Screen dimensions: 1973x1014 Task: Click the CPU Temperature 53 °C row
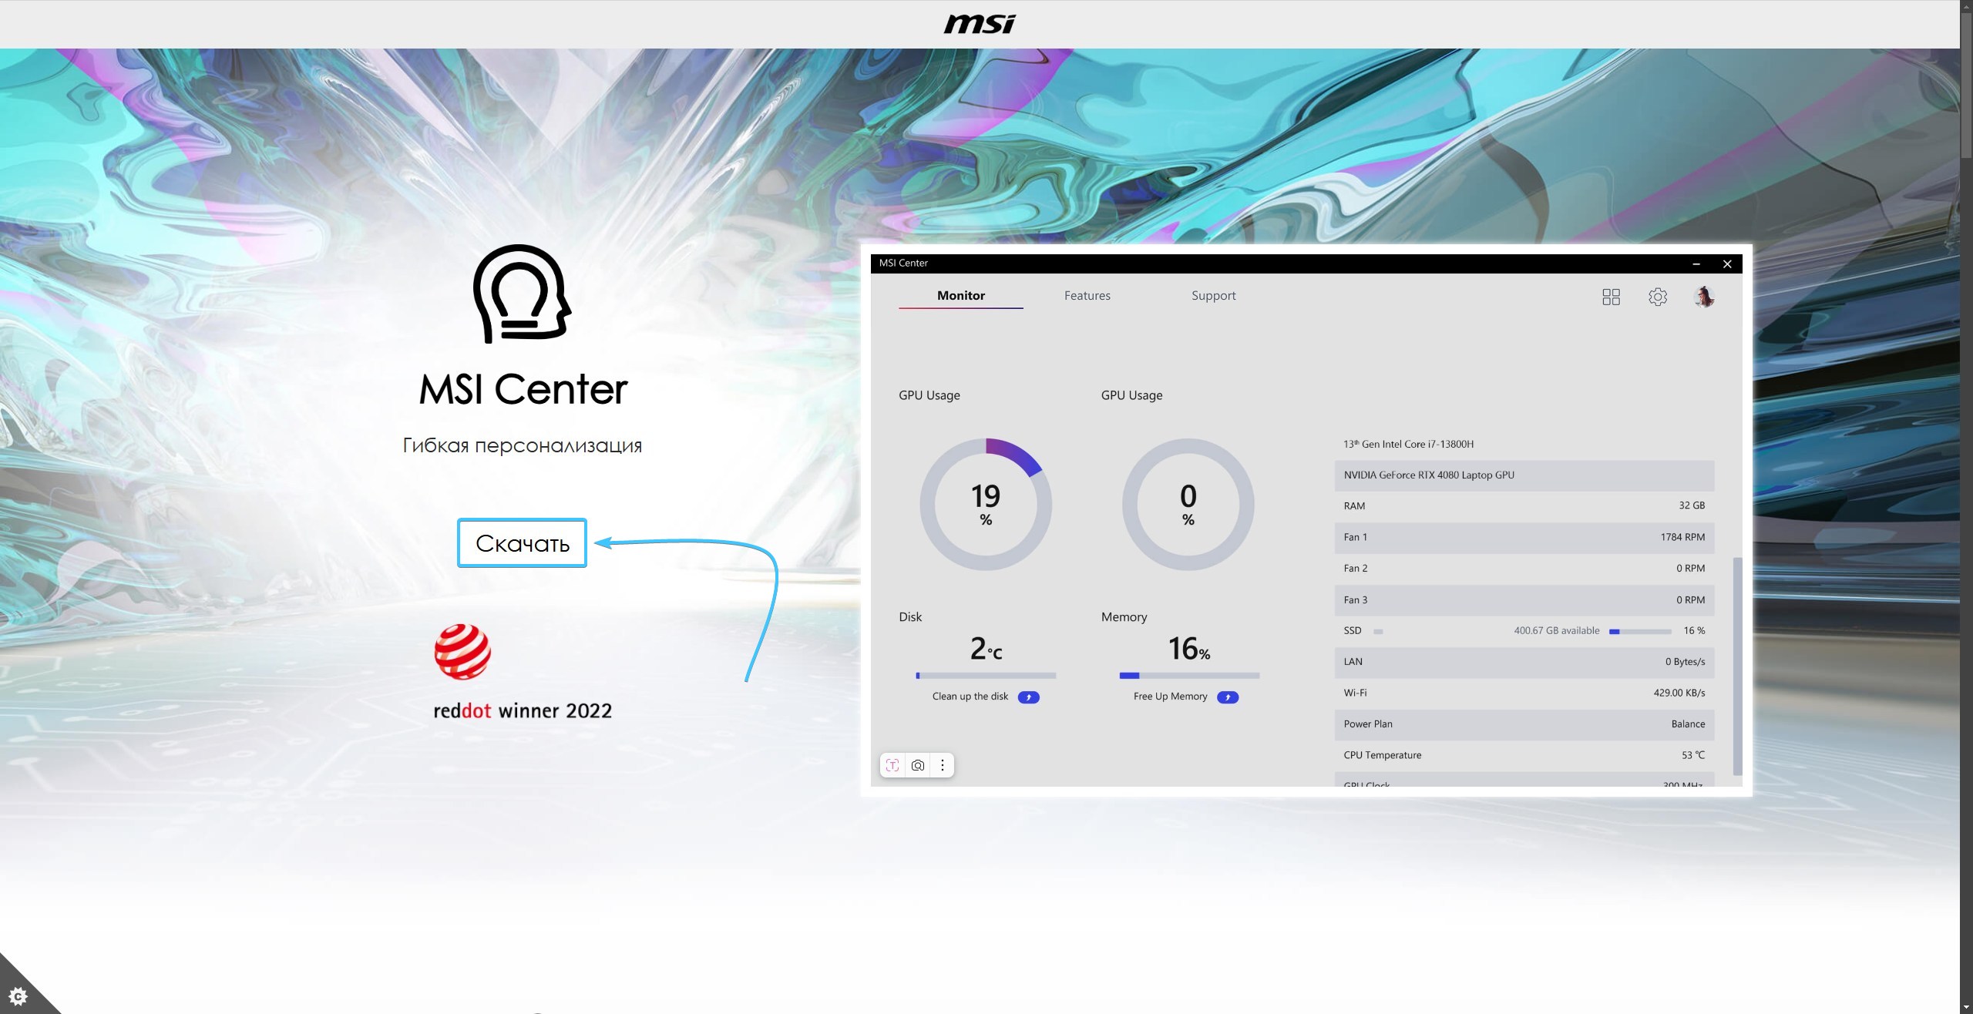coord(1524,756)
